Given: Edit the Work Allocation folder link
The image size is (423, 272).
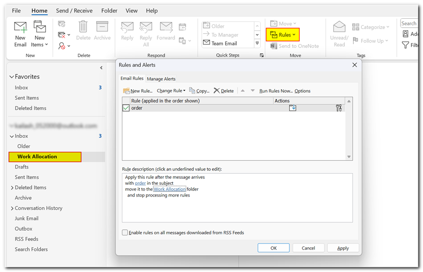Looking at the screenshot, I should click(x=169, y=189).
